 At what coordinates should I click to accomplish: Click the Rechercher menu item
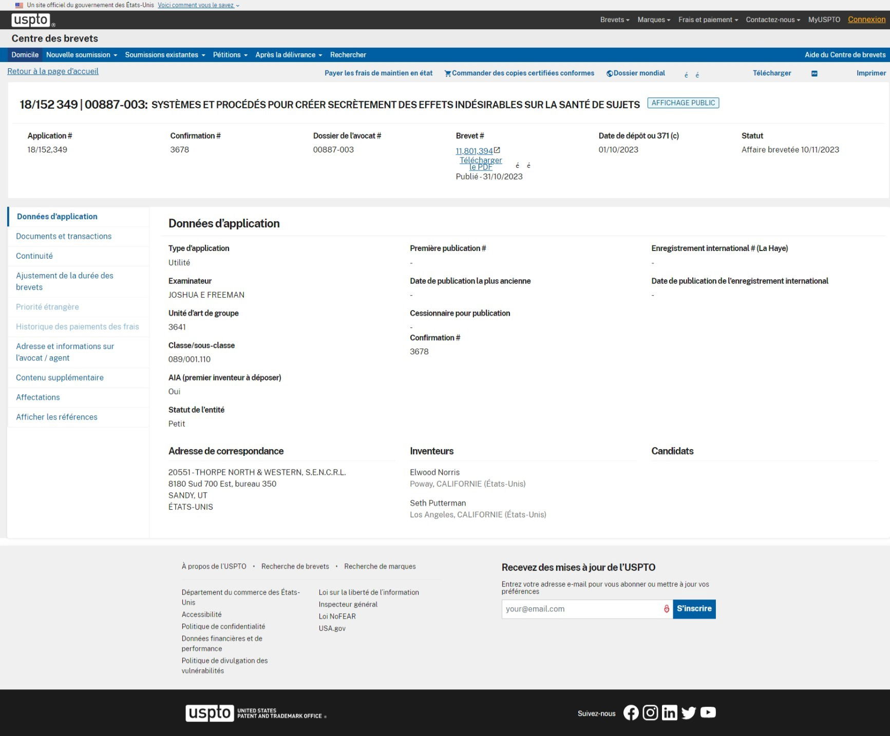tap(348, 55)
